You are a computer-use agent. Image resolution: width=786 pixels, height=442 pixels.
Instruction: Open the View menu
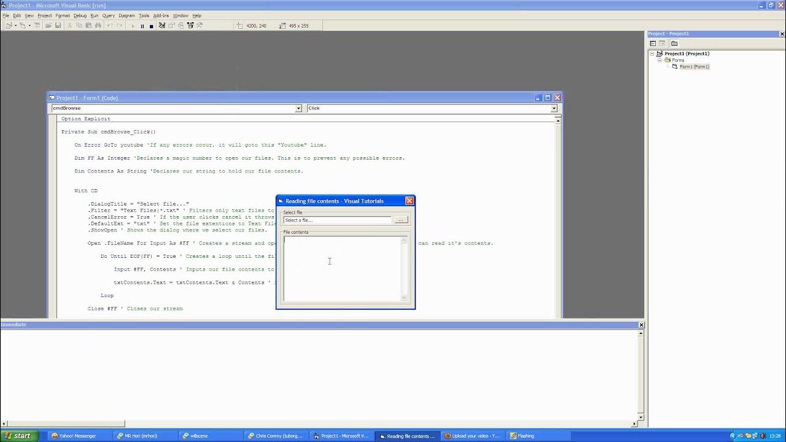[x=29, y=15]
